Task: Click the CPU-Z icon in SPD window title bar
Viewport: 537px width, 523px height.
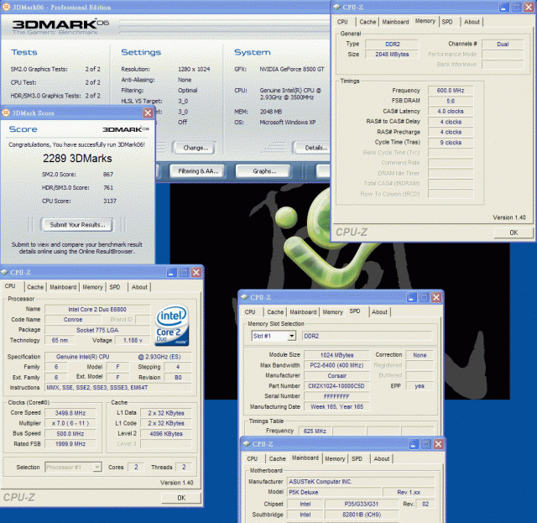Action: pos(244,297)
